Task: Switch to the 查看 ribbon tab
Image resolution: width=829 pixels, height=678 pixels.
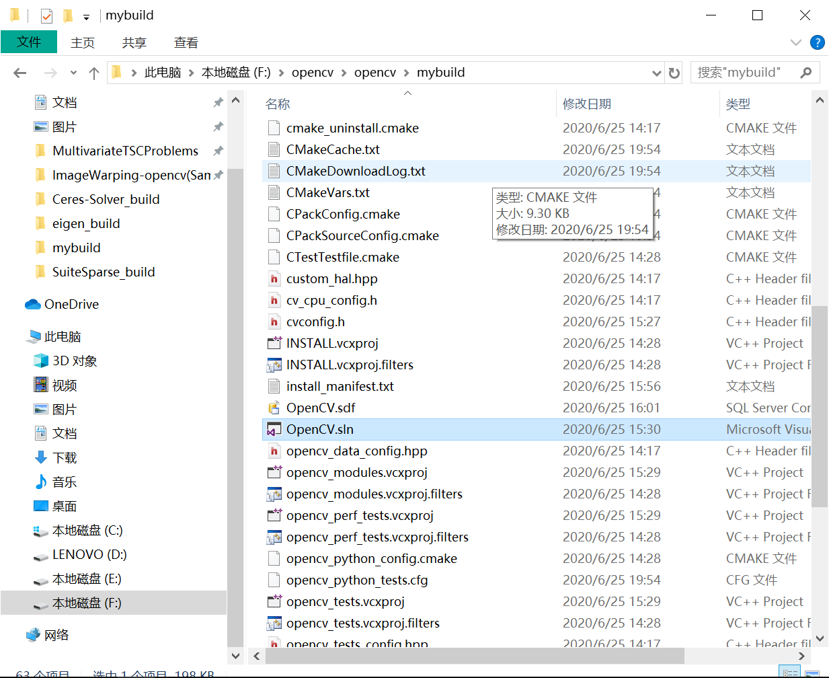Action: 186,42
